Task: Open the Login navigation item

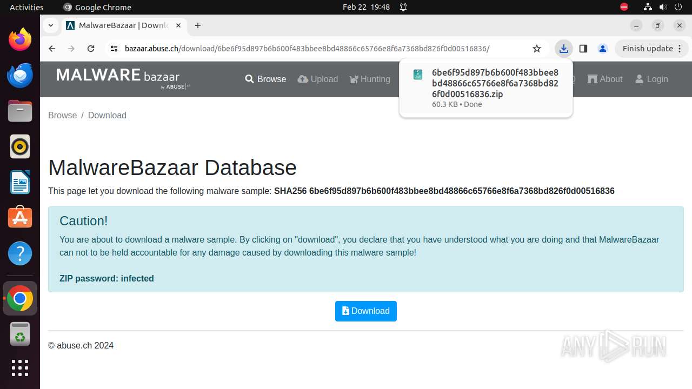Action: point(651,79)
